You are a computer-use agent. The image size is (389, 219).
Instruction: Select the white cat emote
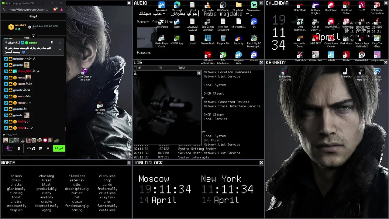click(x=34, y=140)
